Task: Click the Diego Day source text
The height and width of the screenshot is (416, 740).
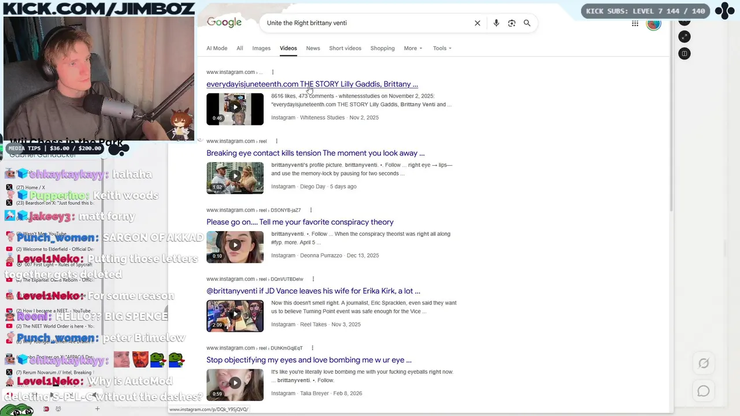Action: (x=313, y=187)
